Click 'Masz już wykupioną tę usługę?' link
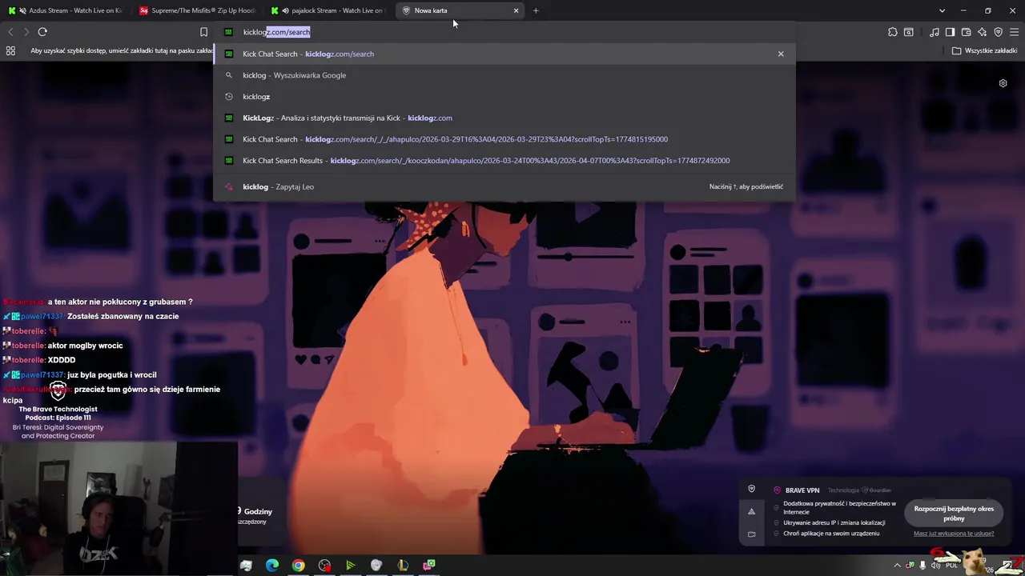 point(954,534)
